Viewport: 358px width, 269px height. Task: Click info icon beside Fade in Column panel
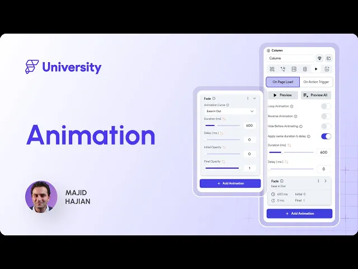[282, 181]
